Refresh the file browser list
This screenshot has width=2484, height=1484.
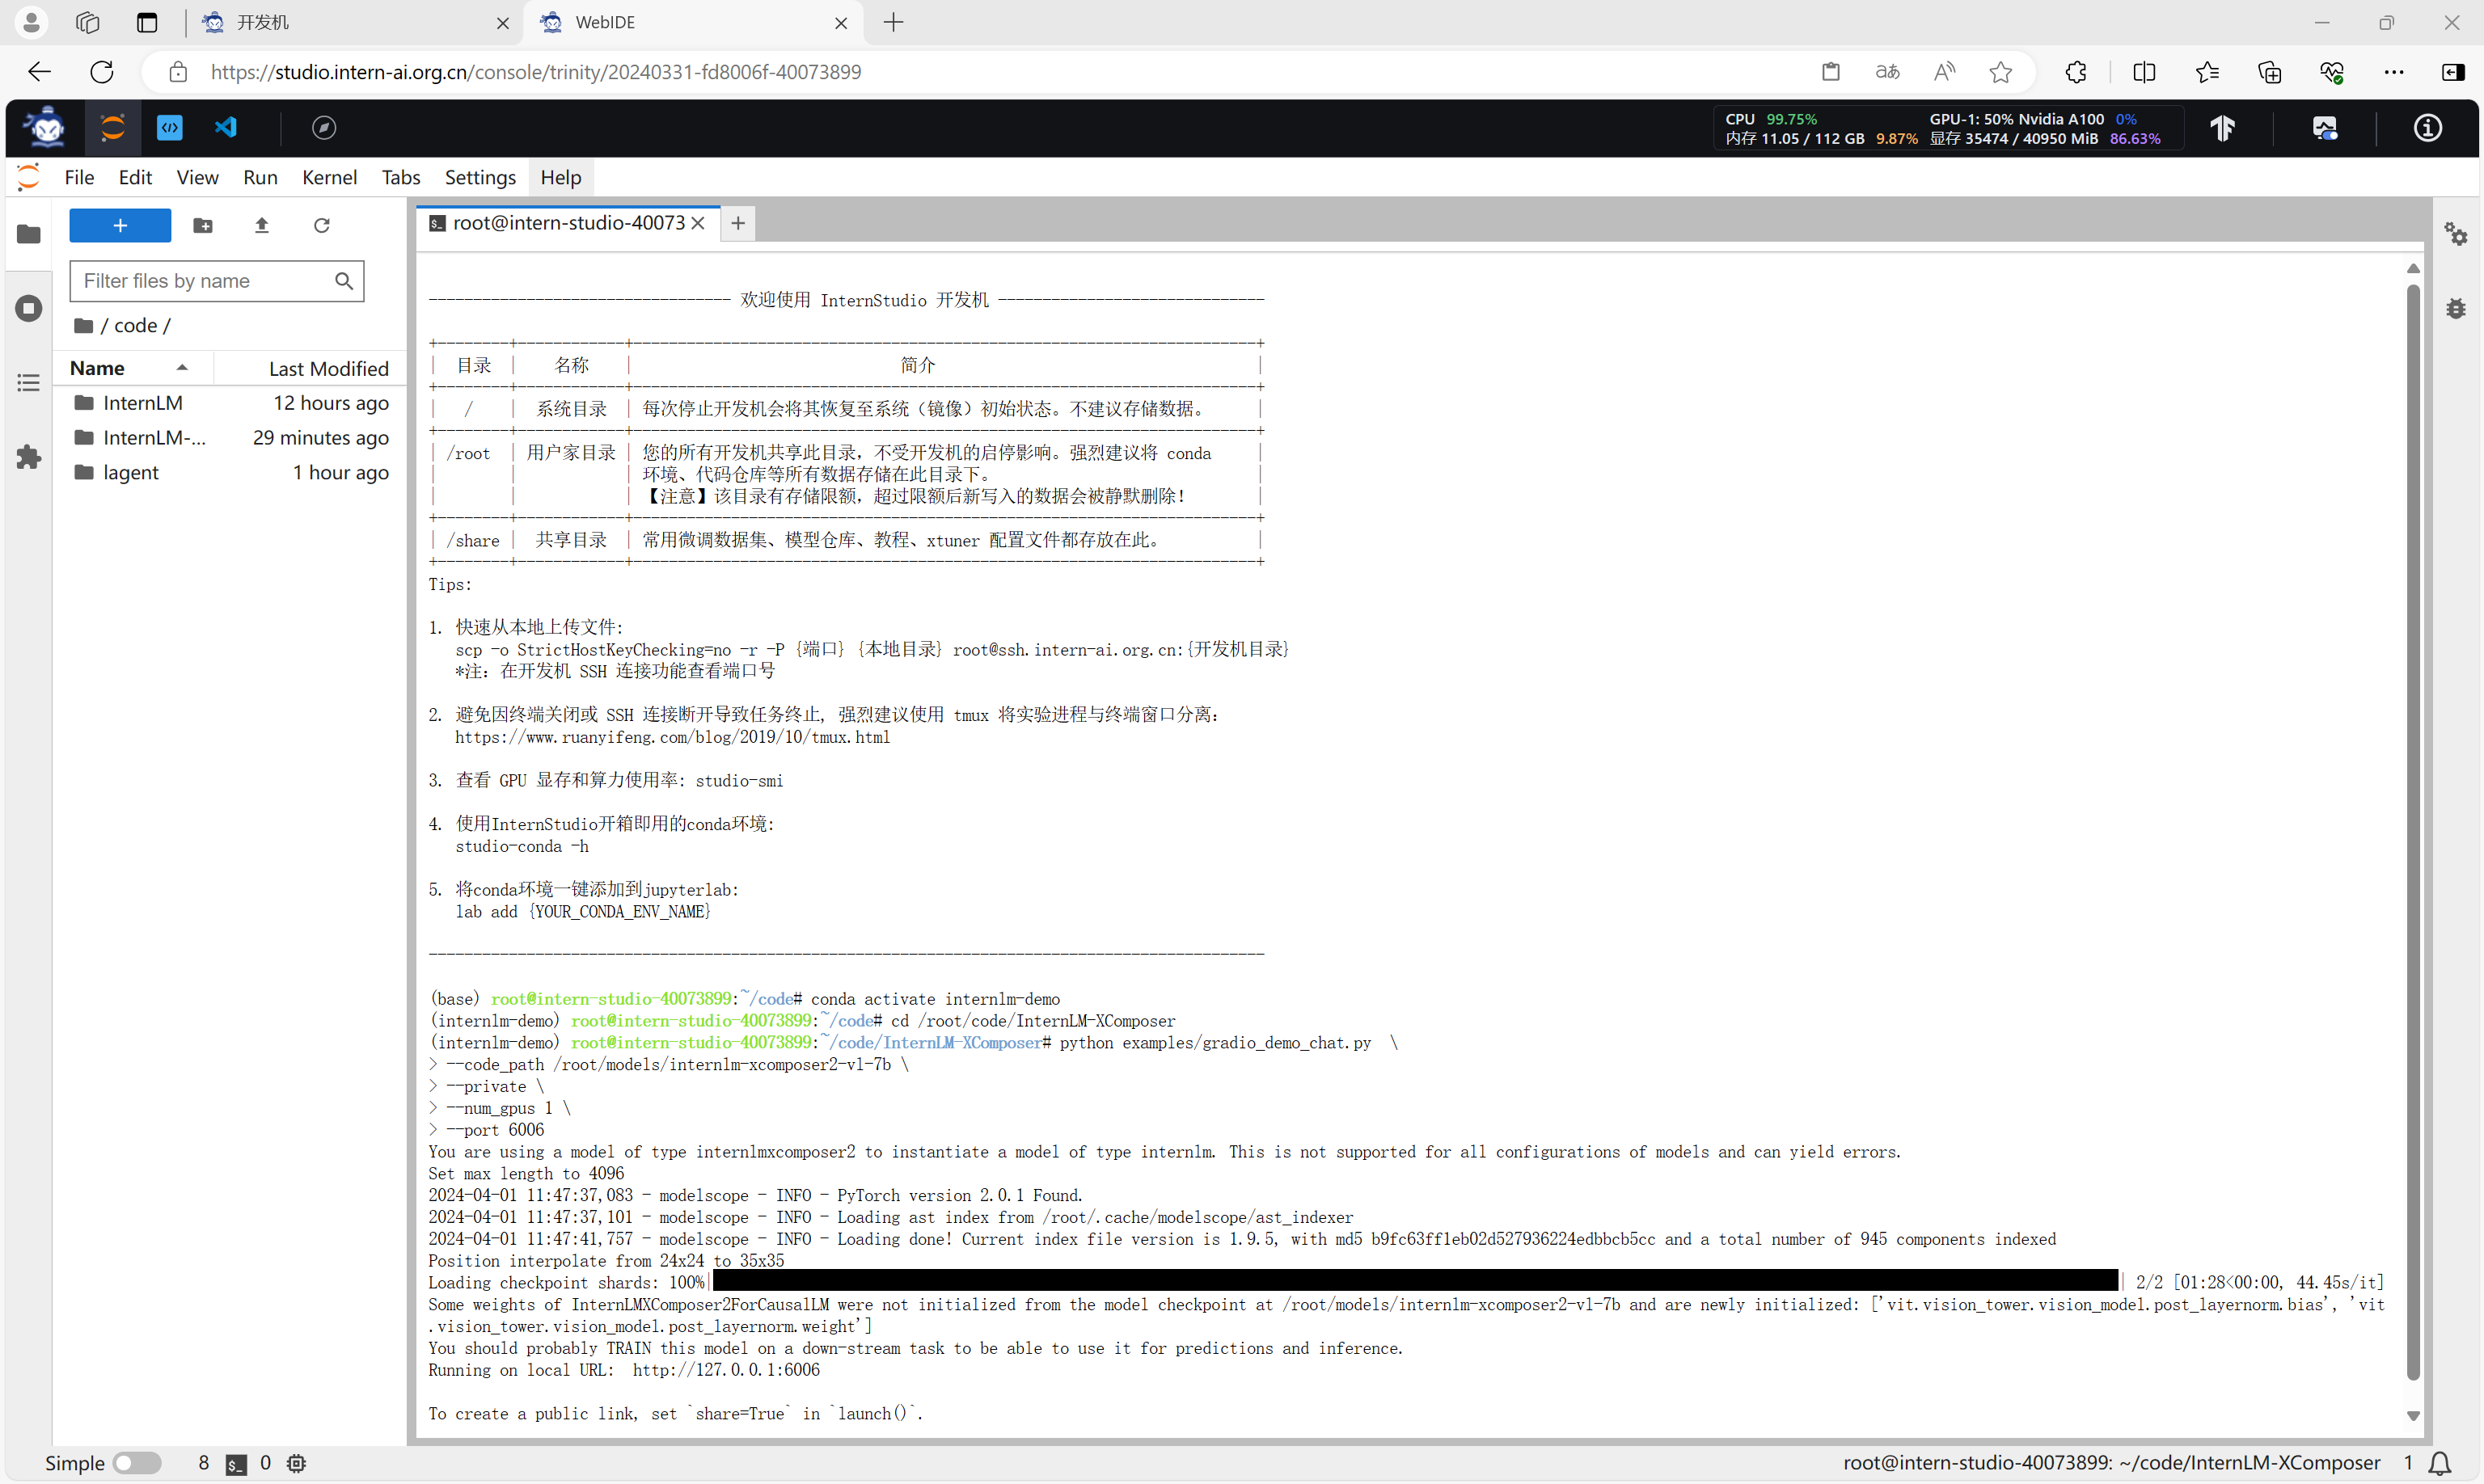pyautogui.click(x=322, y=225)
